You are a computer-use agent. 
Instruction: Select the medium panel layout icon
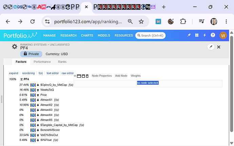click(83, 76)
